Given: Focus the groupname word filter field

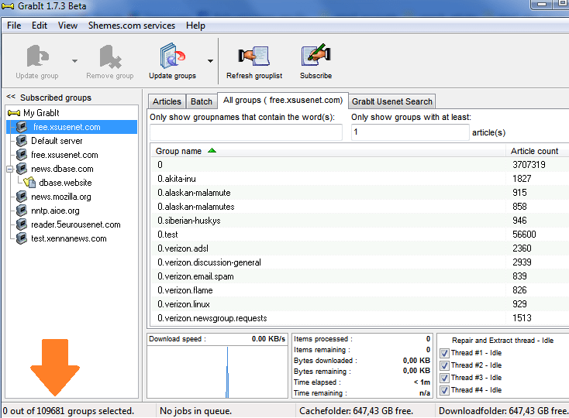Looking at the screenshot, I should (x=246, y=132).
